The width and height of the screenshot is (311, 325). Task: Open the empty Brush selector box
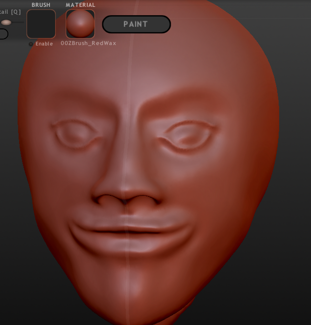[41, 24]
